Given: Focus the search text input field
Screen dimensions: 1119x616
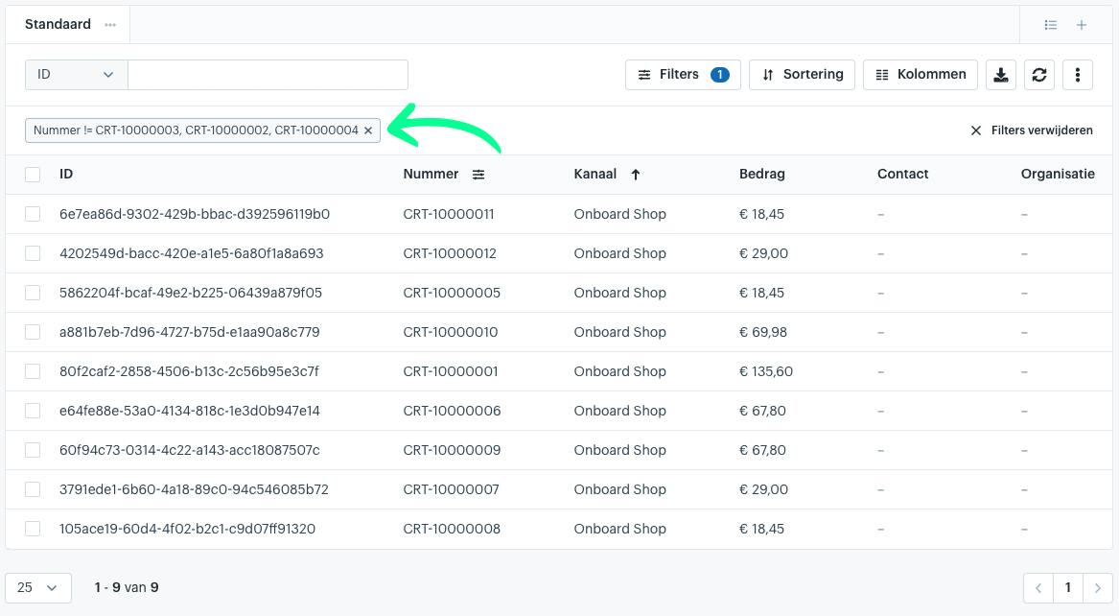Looking at the screenshot, I should 268,75.
